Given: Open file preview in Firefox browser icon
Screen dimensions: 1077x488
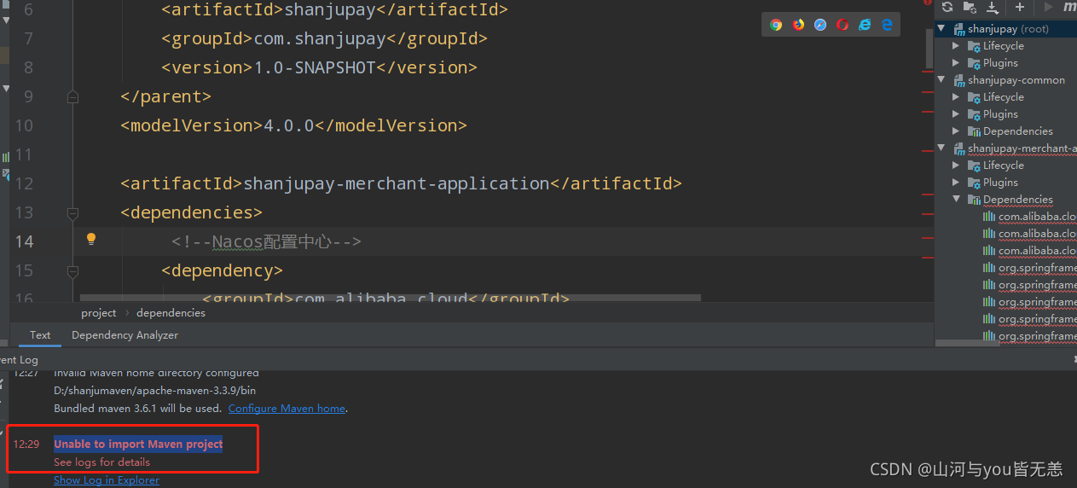Looking at the screenshot, I should tap(798, 25).
